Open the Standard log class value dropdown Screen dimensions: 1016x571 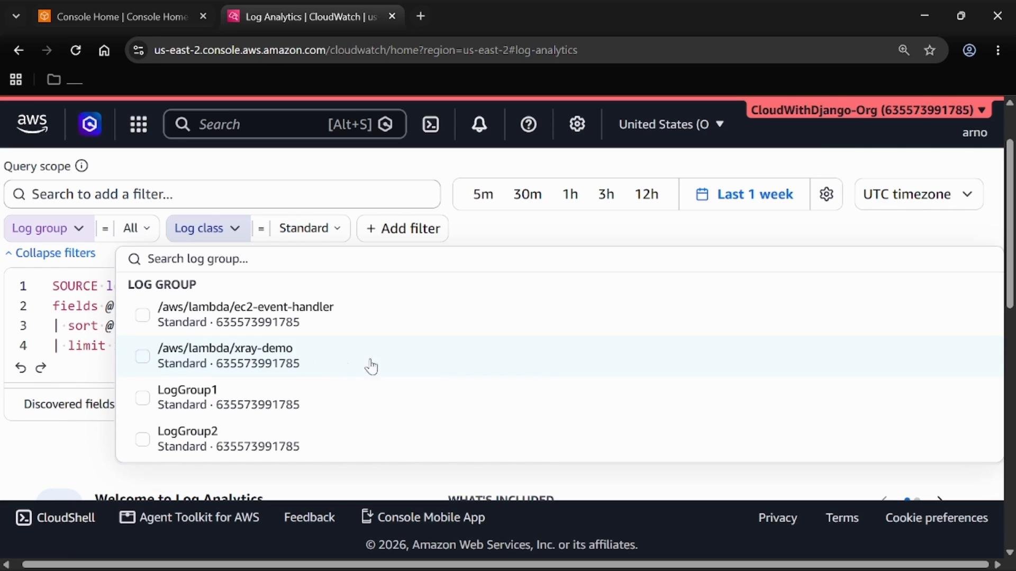(x=310, y=228)
